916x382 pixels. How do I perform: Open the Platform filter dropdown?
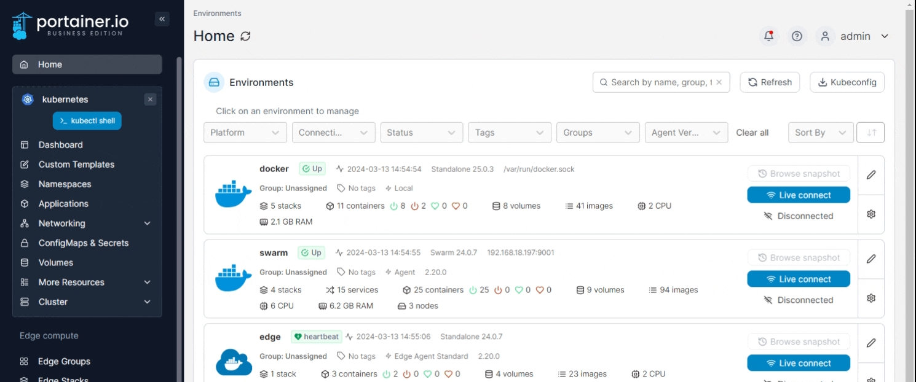pyautogui.click(x=245, y=133)
